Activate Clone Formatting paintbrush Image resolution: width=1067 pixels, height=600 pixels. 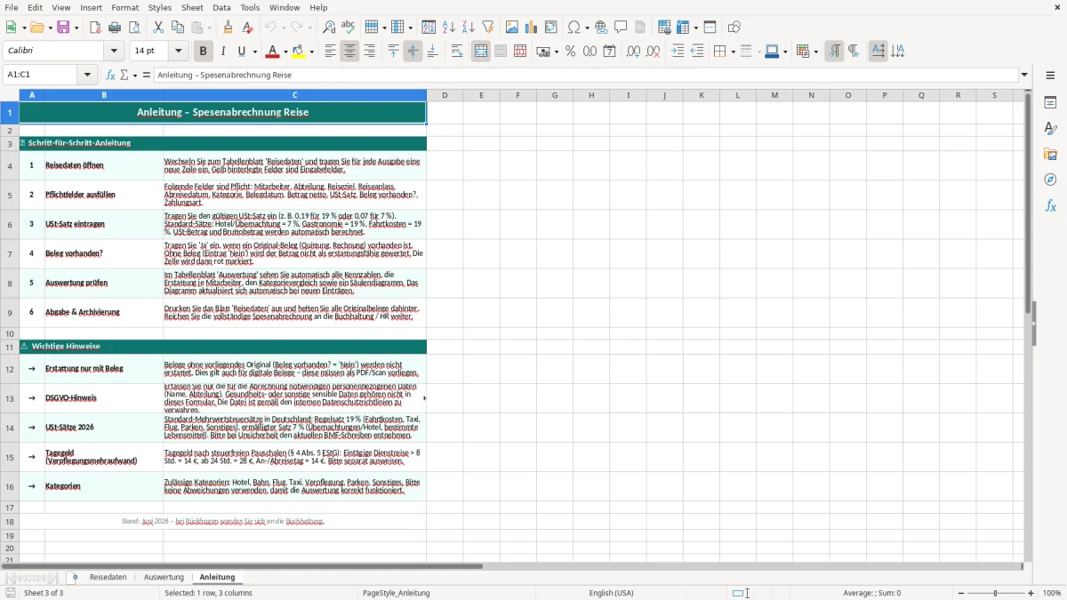tap(228, 28)
